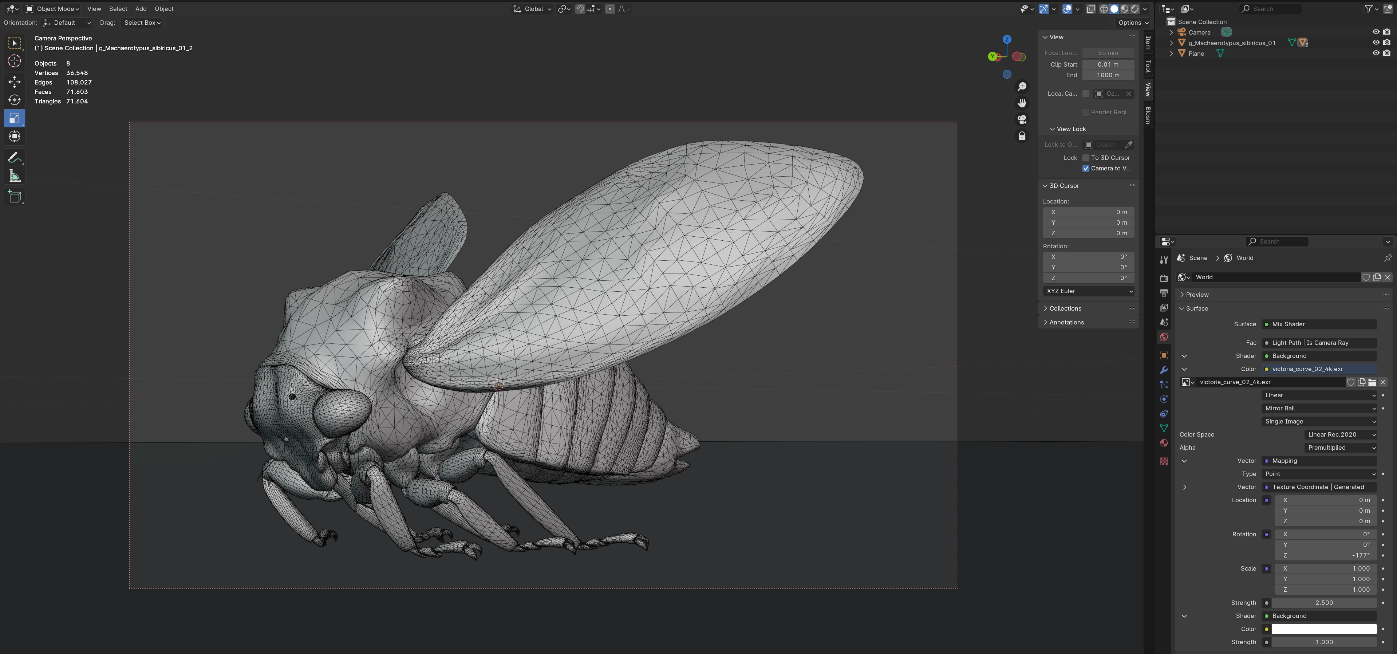The height and width of the screenshot is (654, 1397).
Task: Activate the Annotate pencil tool
Action: (15, 158)
